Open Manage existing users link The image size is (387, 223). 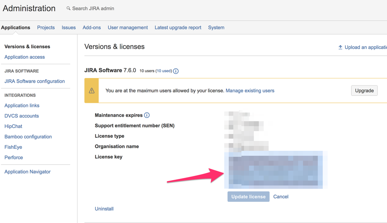(x=250, y=91)
